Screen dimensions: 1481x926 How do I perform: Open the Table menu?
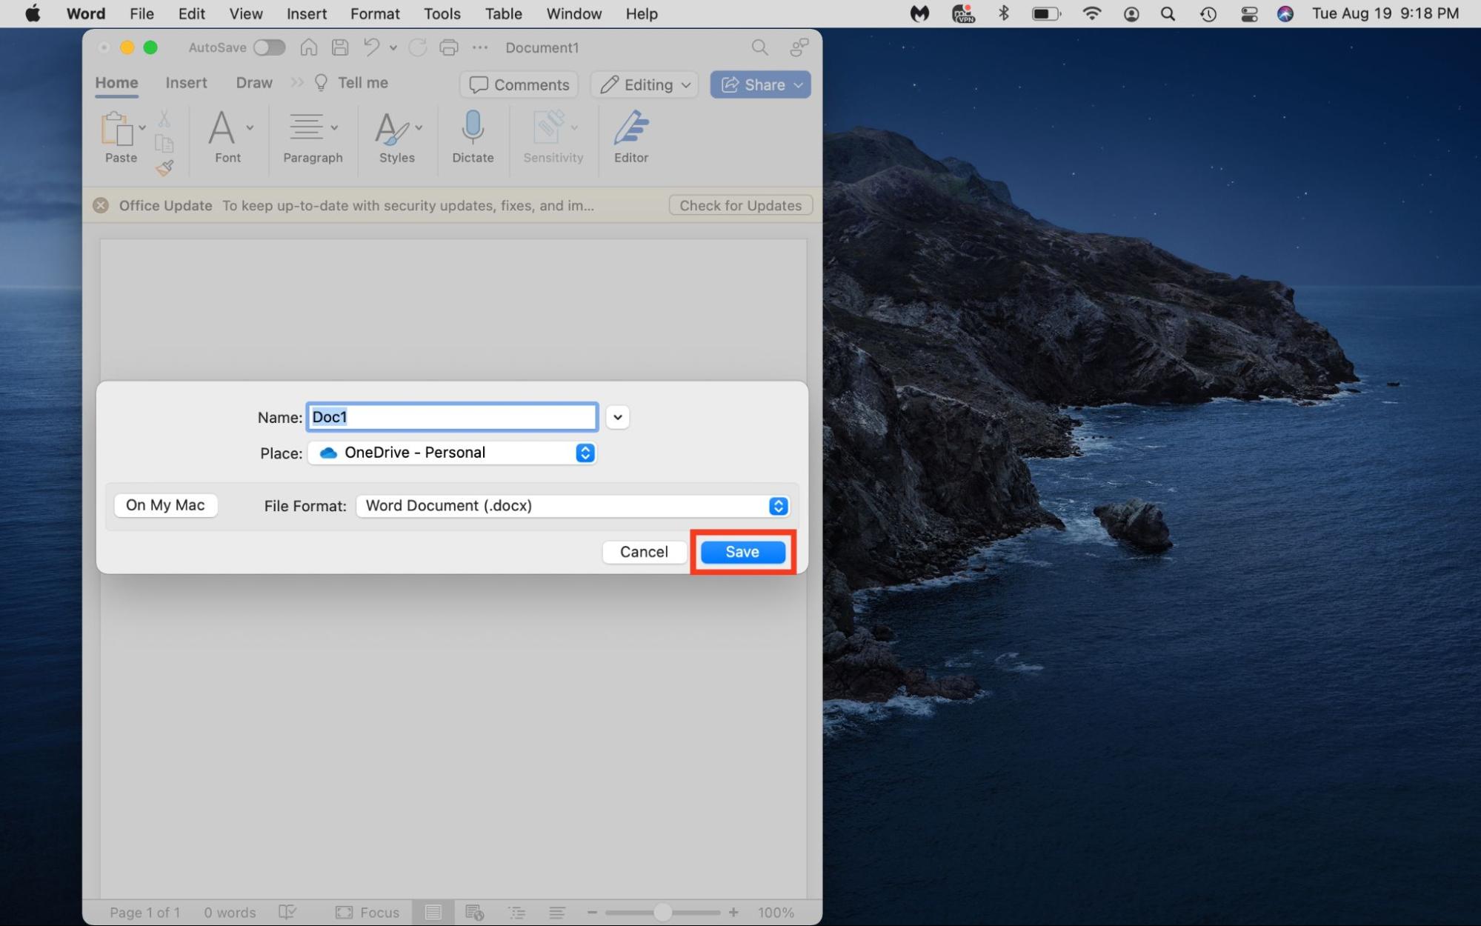point(503,13)
